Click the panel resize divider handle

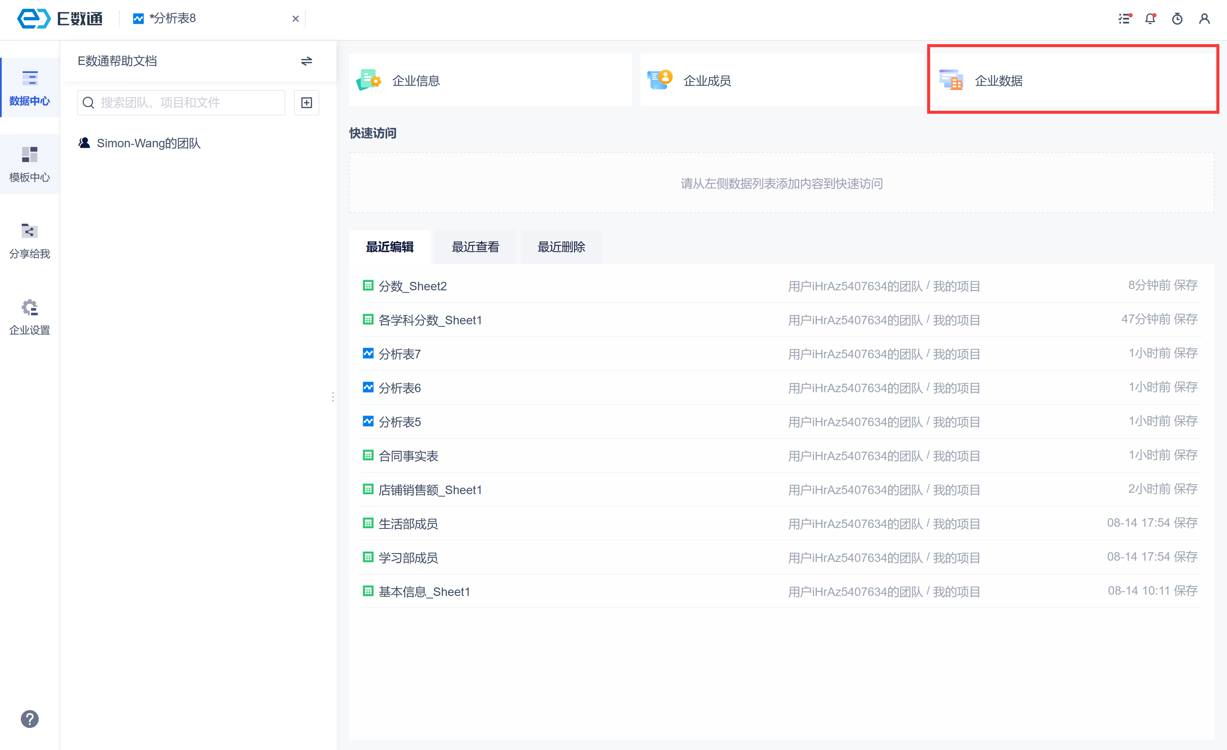coord(333,397)
